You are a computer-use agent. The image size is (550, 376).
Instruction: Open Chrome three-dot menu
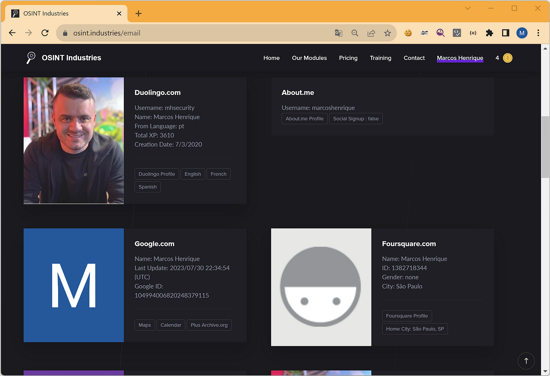click(538, 33)
